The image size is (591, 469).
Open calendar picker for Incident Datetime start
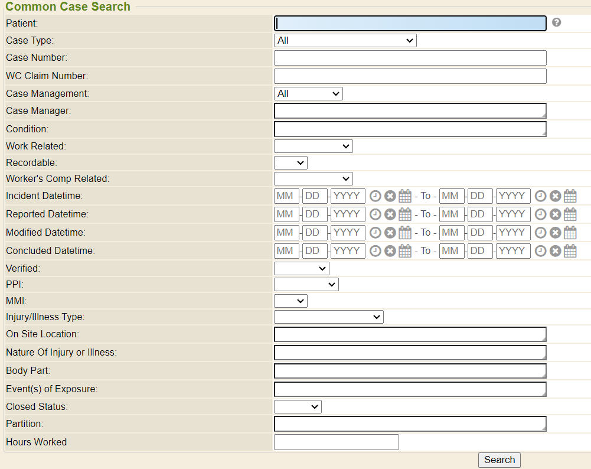click(x=405, y=196)
